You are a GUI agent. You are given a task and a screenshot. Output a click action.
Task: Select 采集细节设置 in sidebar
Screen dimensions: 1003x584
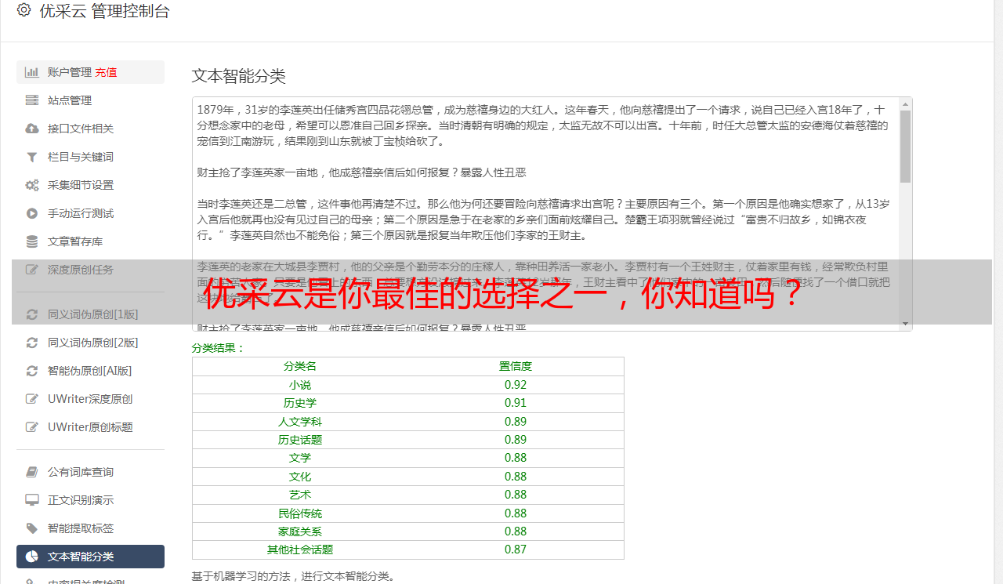(x=90, y=185)
